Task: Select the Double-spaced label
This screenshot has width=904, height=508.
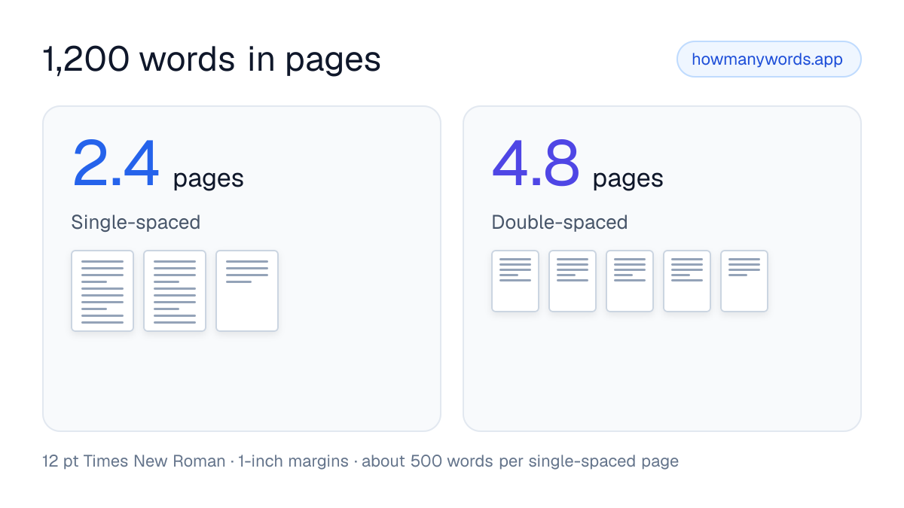Action: coord(560,223)
